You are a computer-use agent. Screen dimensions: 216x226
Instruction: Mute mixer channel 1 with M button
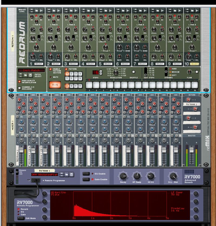pos(18,136)
